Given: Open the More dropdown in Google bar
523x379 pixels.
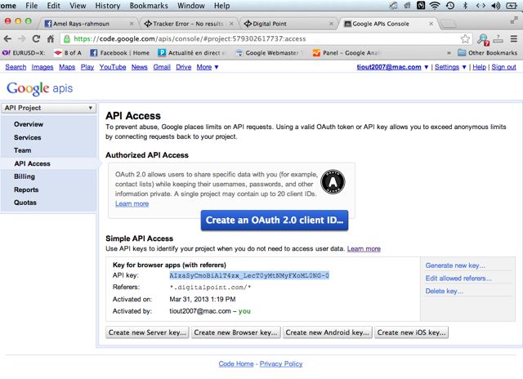Looking at the screenshot, I should point(207,67).
